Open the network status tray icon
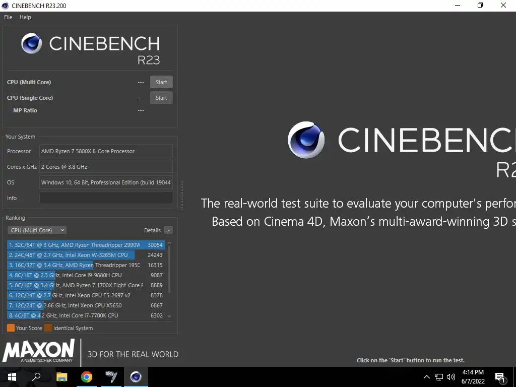Image resolution: width=516 pixels, height=387 pixels. coord(439,377)
